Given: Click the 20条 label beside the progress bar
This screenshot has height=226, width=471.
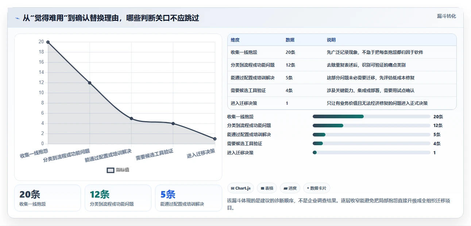Looking at the screenshot, I should 438,117.
